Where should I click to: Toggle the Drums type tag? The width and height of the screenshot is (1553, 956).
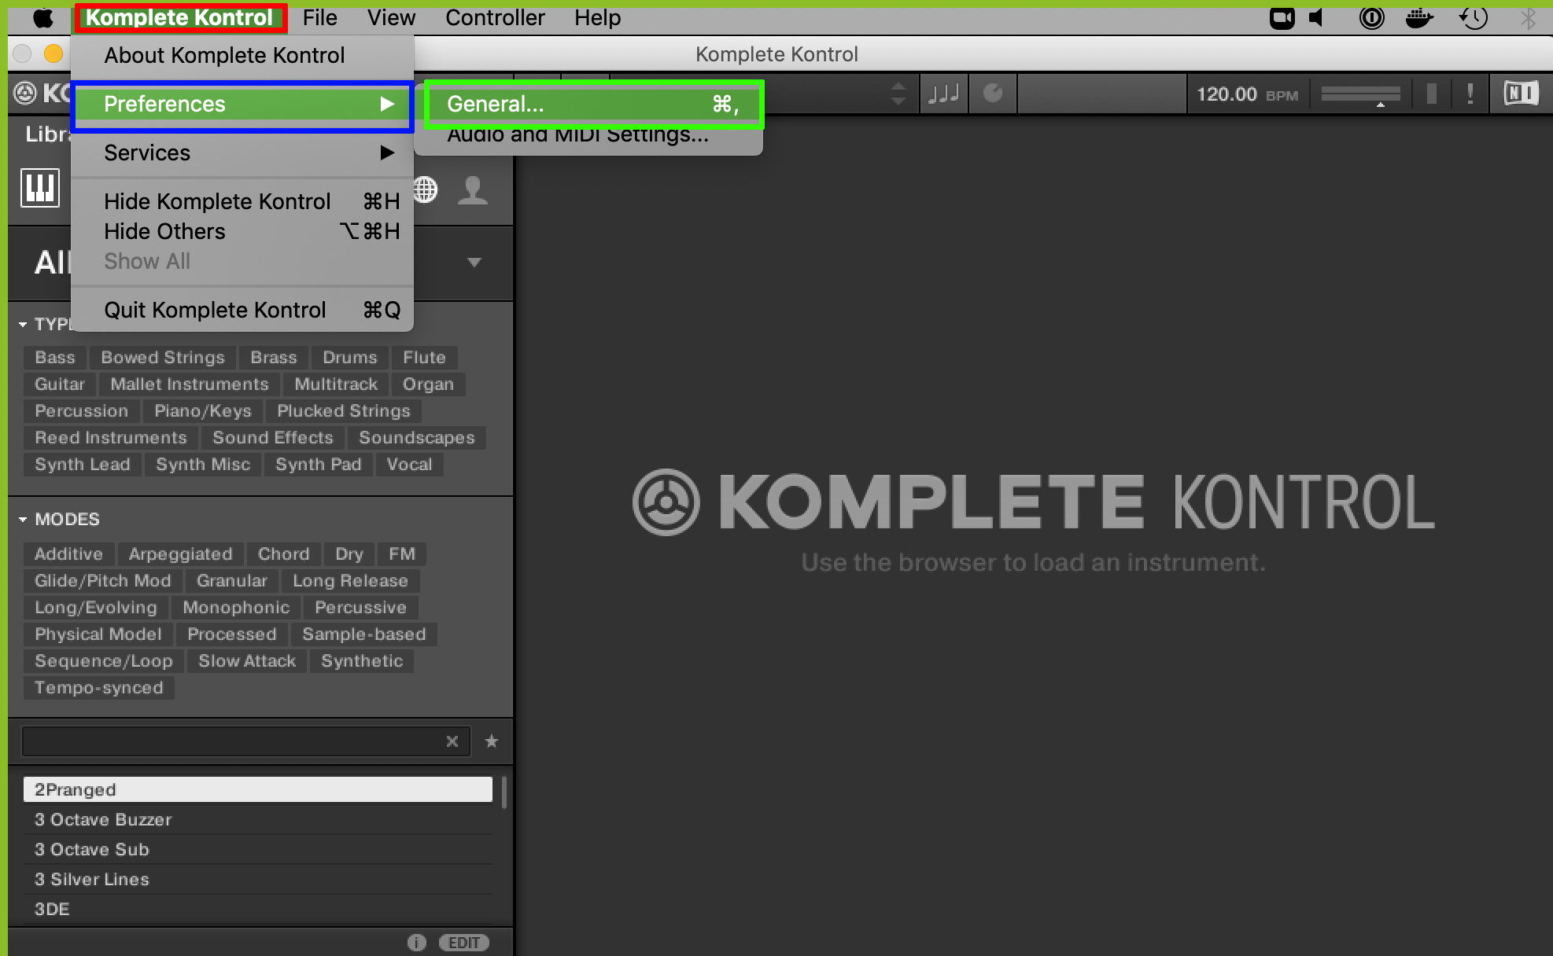tap(350, 357)
